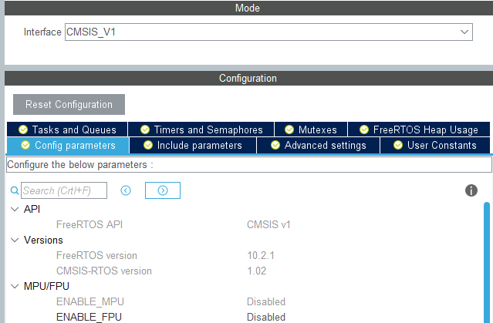The height and width of the screenshot is (323, 493).
Task: Go to next search result arrow
Action: click(163, 190)
